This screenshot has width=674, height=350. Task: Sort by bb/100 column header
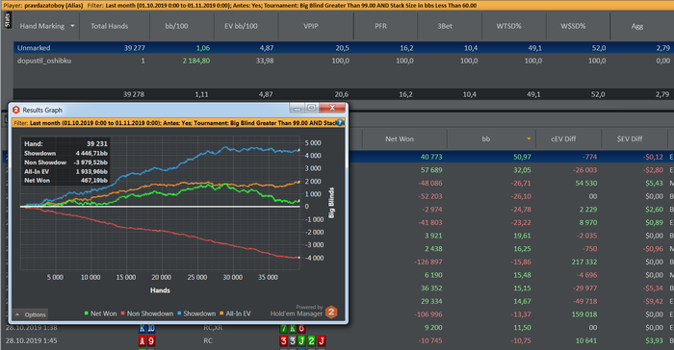pyautogui.click(x=176, y=26)
